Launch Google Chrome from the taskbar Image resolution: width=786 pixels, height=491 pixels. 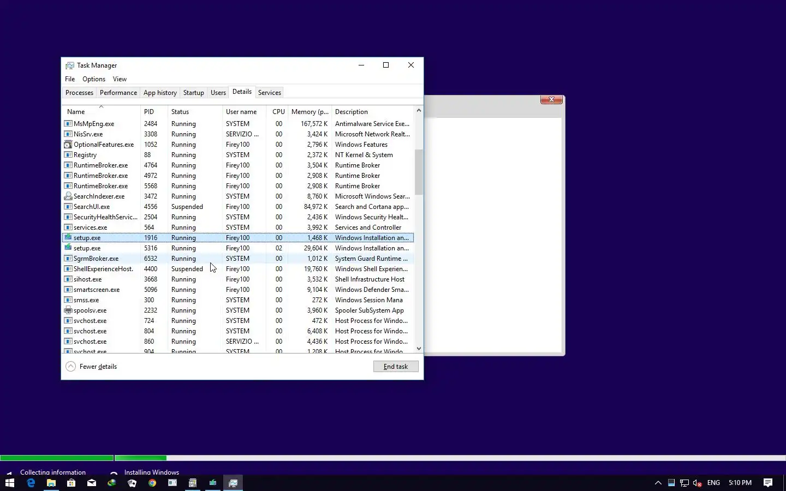(x=152, y=483)
